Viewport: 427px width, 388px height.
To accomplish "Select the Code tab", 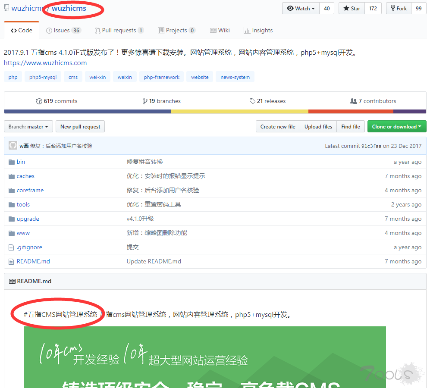I will 22,30.
